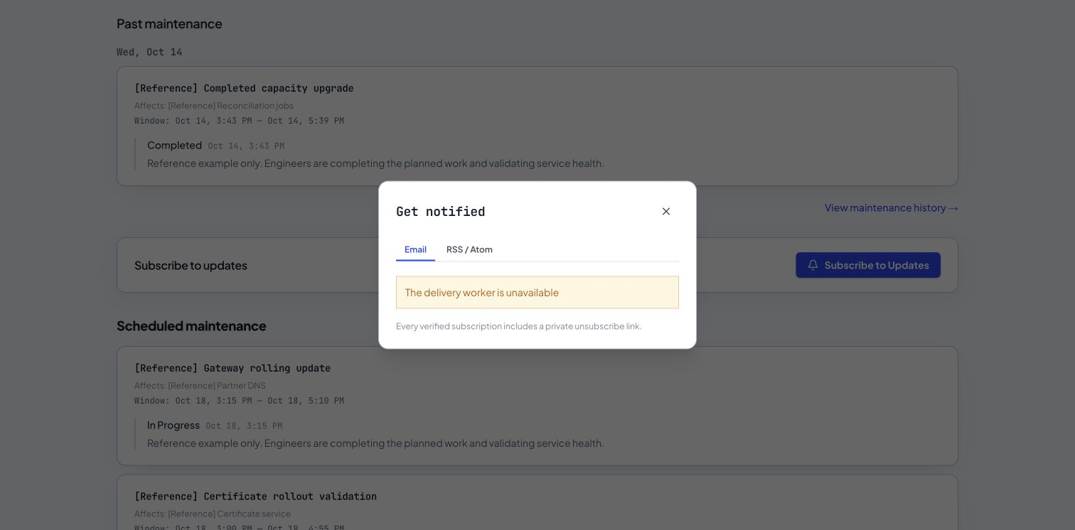The height and width of the screenshot is (530, 1075).
Task: Click the Subscribe to updates heading
Action: coord(191,265)
